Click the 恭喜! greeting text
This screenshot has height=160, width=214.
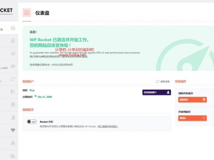[x=33, y=32]
